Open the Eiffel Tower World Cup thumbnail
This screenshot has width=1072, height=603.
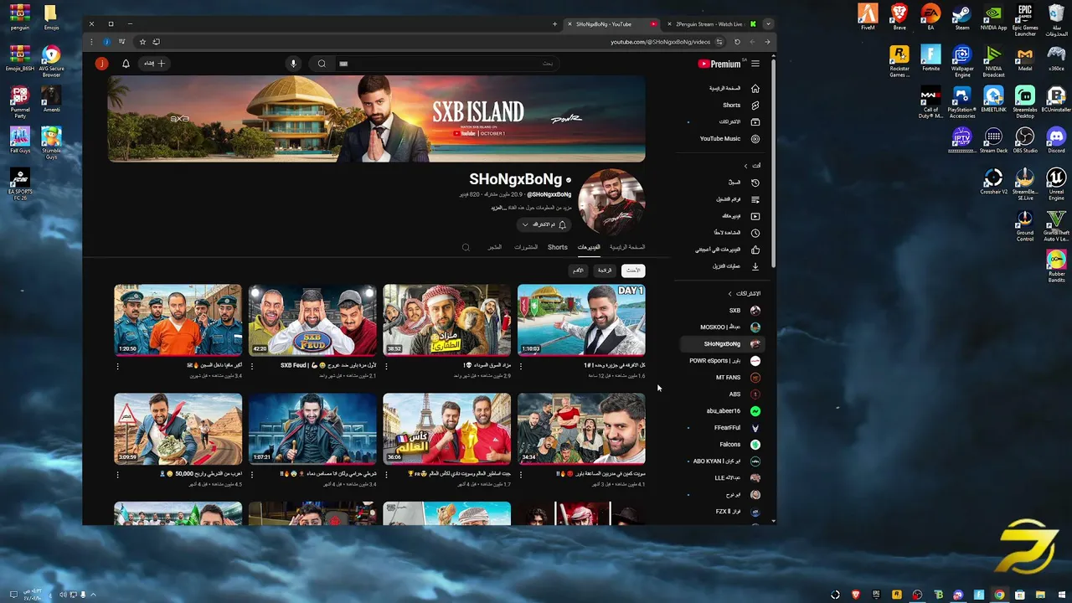pyautogui.click(x=446, y=429)
